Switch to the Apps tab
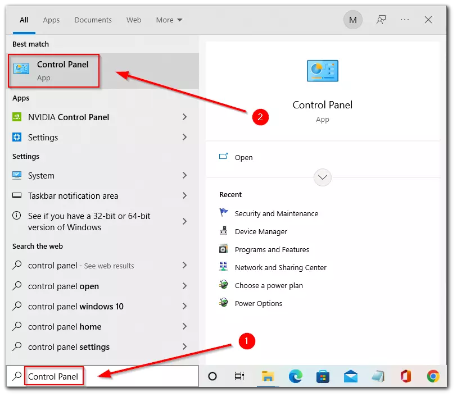The height and width of the screenshot is (397, 457). click(x=51, y=20)
